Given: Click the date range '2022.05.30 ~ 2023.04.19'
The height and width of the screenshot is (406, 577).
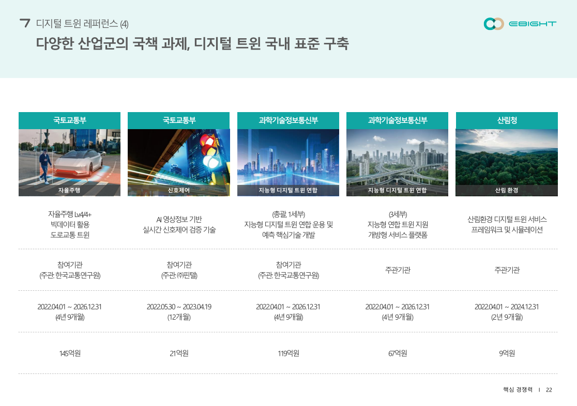Looking at the screenshot, I should coord(179,307).
